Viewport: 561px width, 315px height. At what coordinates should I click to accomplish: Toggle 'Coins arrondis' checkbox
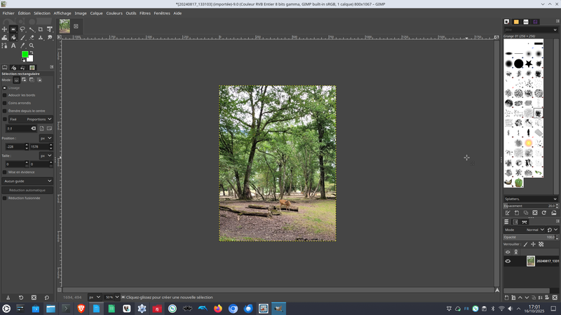[x=4, y=103]
